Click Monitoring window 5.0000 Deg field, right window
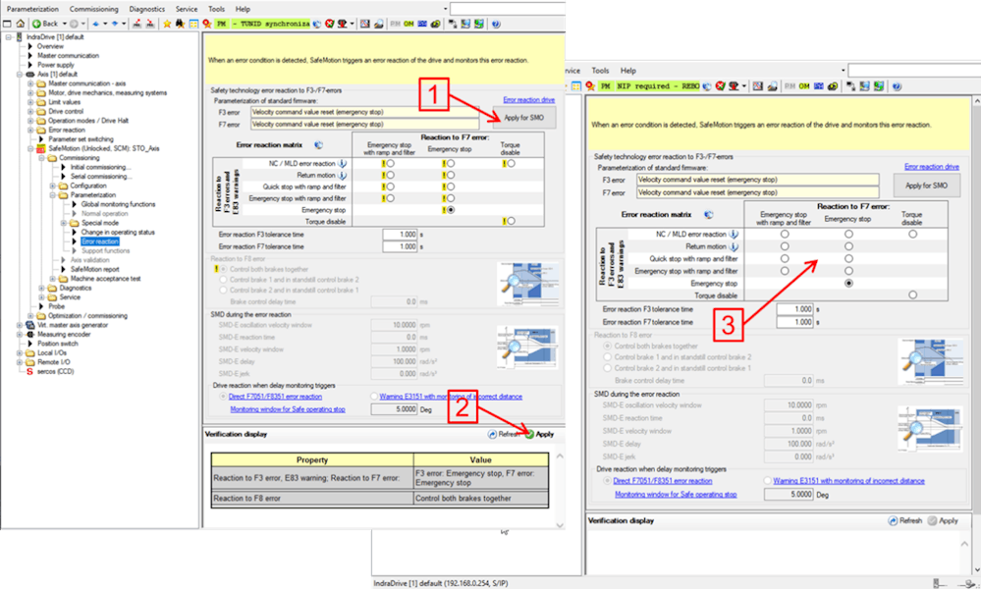This screenshot has height=589, width=981. point(789,494)
